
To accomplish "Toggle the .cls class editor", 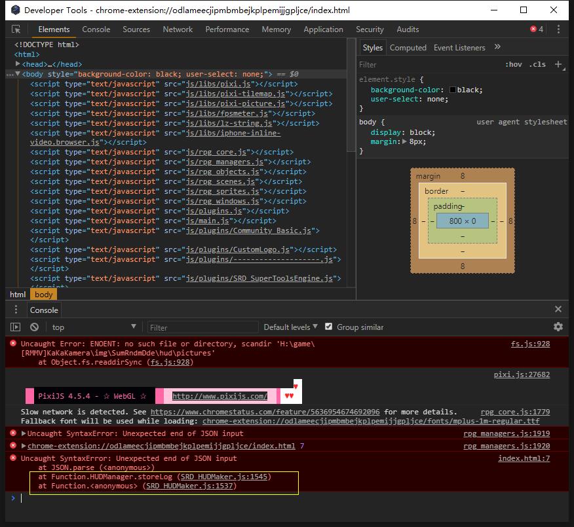I will click(x=537, y=64).
